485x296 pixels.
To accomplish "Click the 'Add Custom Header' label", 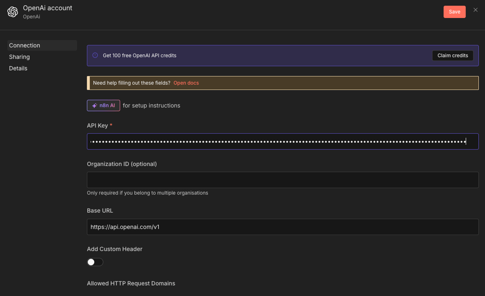I will pyautogui.click(x=115, y=249).
